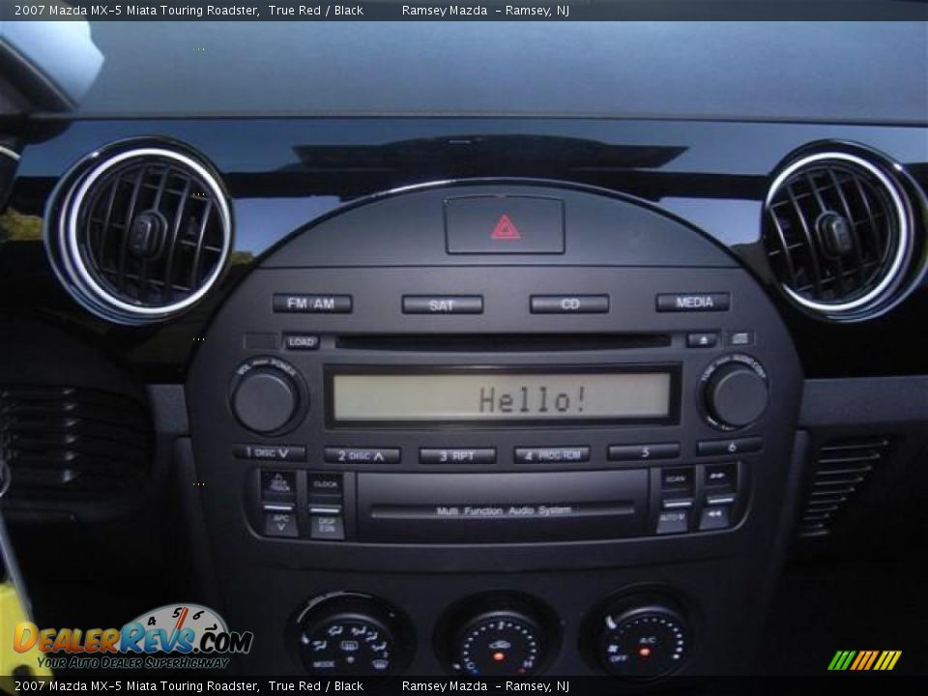Select preset button 5
Screen dimensions: 928x696
tap(644, 452)
